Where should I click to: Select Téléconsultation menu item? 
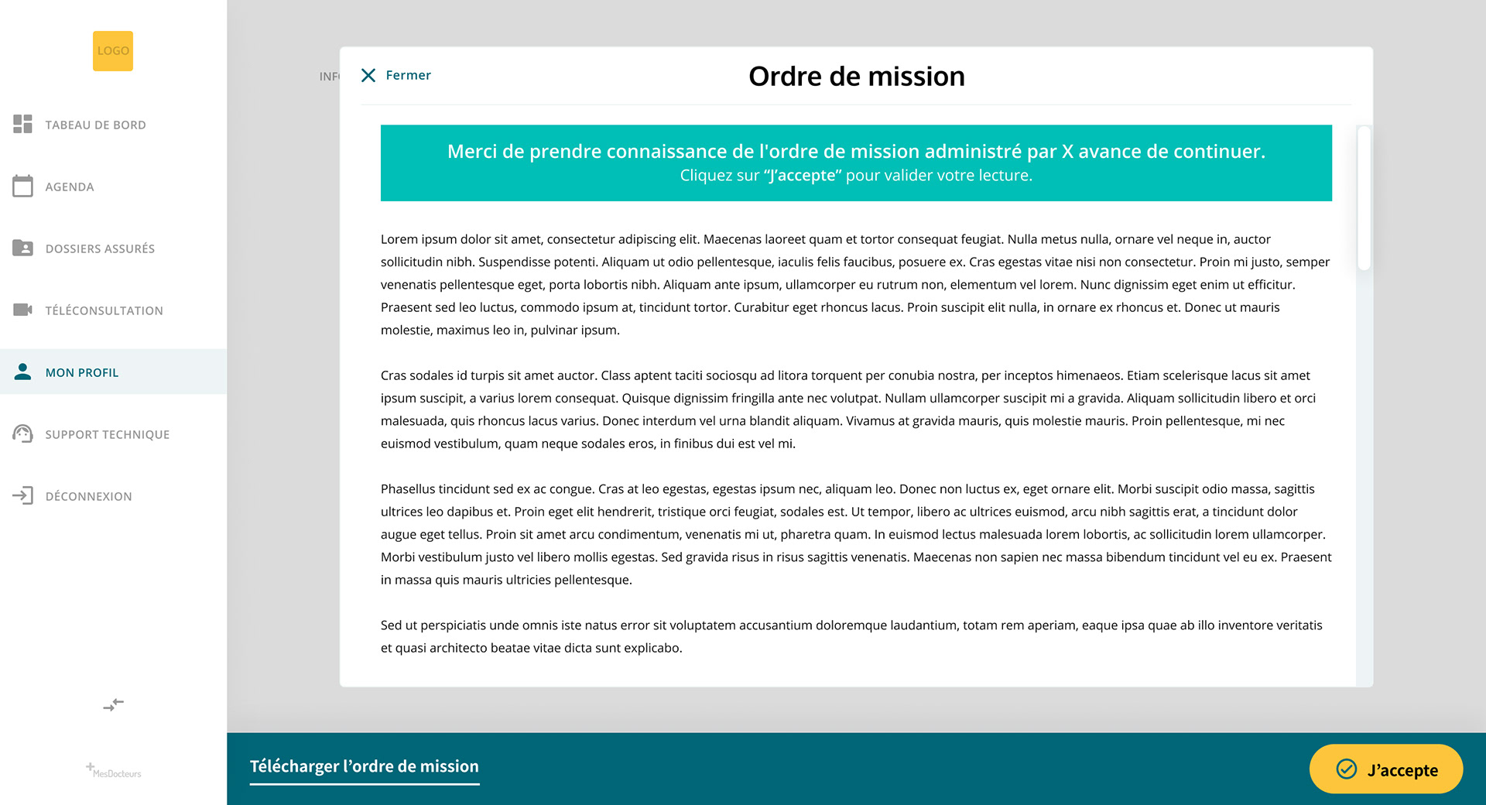(113, 310)
